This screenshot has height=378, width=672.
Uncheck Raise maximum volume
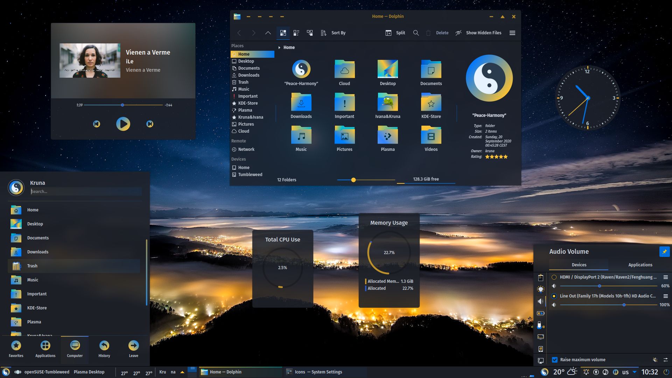[555, 359]
